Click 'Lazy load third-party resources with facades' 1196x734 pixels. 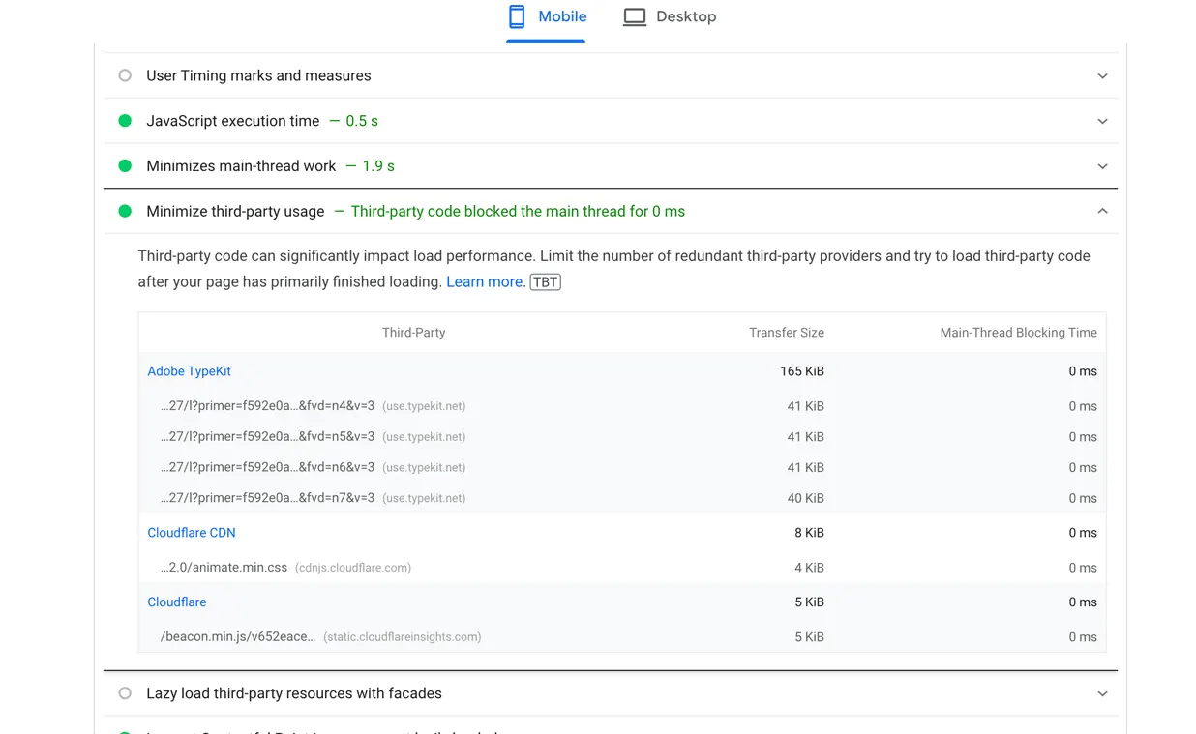tap(294, 693)
